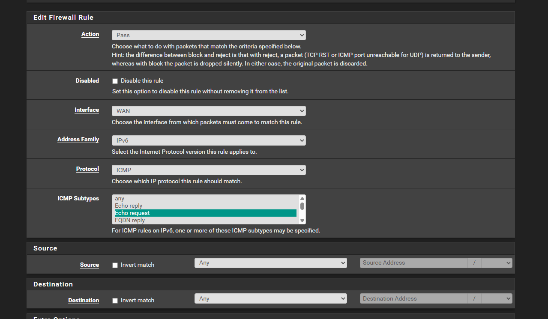Click the underlined Action field label
This screenshot has width=548, height=319.
pyautogui.click(x=90, y=34)
